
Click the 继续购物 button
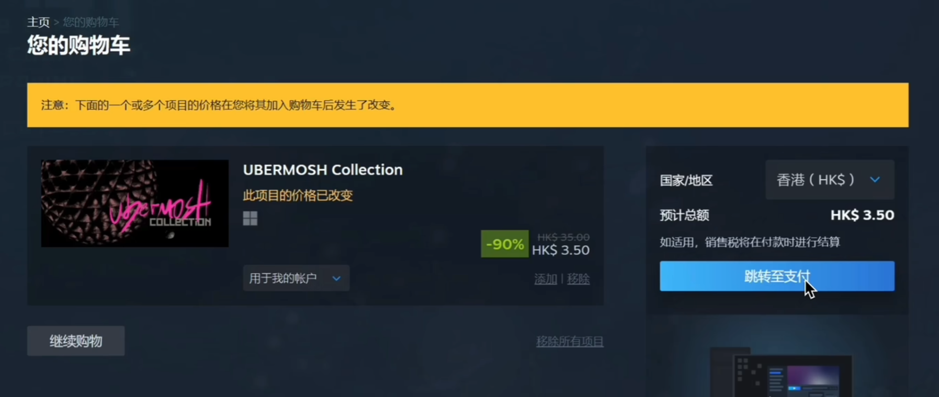tap(76, 341)
